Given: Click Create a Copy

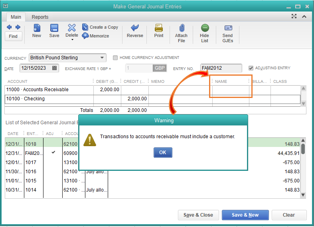Looking at the screenshot, I should tap(100, 27).
